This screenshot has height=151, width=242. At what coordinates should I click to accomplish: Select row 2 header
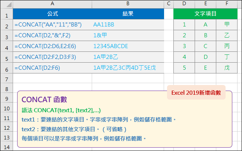coord(7,25)
